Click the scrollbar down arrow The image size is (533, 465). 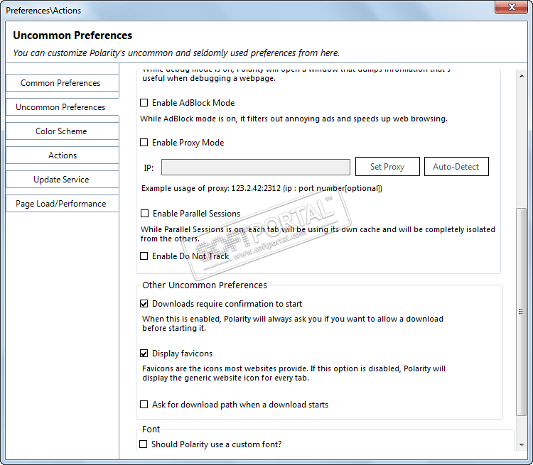pos(522,444)
